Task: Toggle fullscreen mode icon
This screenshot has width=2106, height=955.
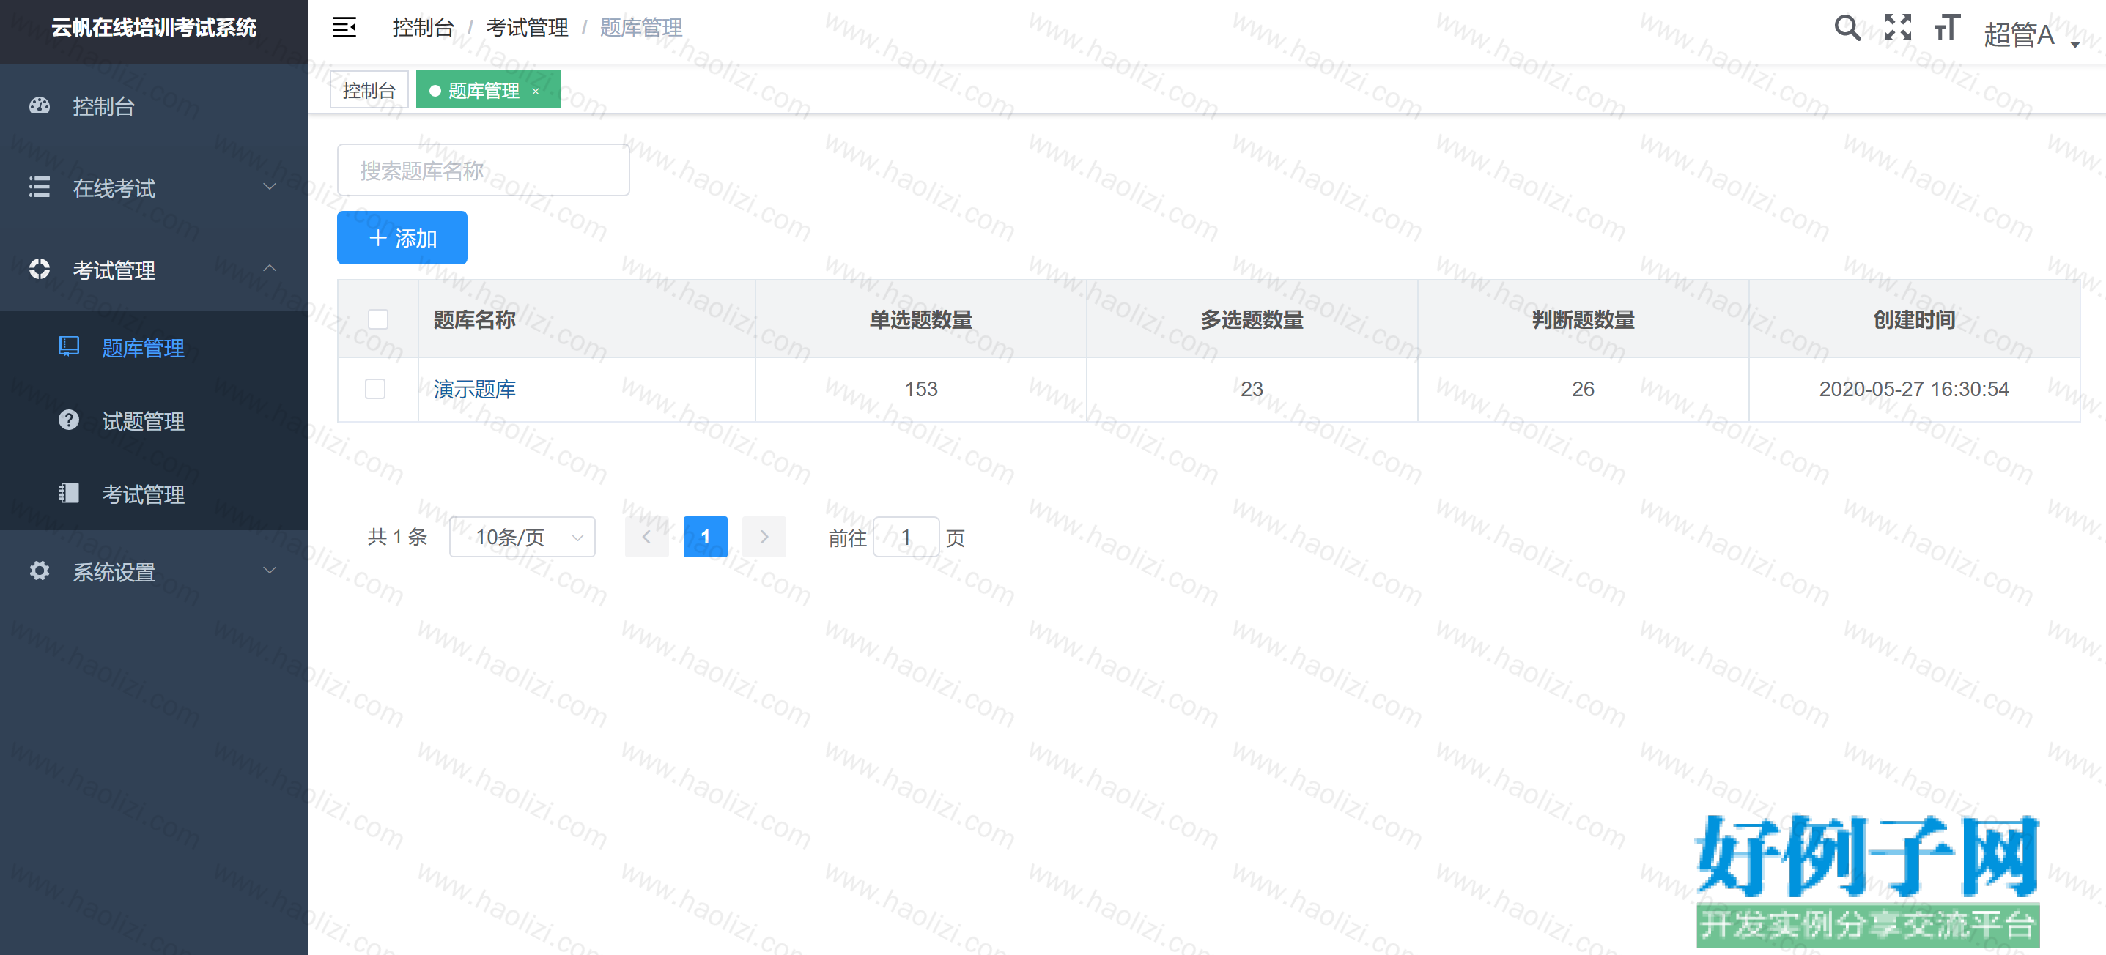Action: pos(1896,28)
